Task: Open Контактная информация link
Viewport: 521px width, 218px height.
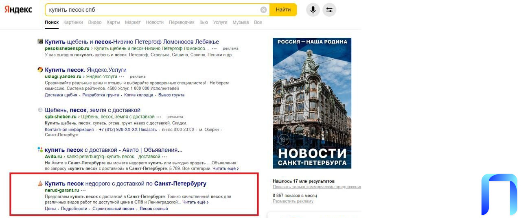Action: point(69,129)
